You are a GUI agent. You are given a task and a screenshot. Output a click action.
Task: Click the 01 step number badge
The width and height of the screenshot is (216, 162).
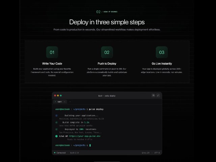52,52
